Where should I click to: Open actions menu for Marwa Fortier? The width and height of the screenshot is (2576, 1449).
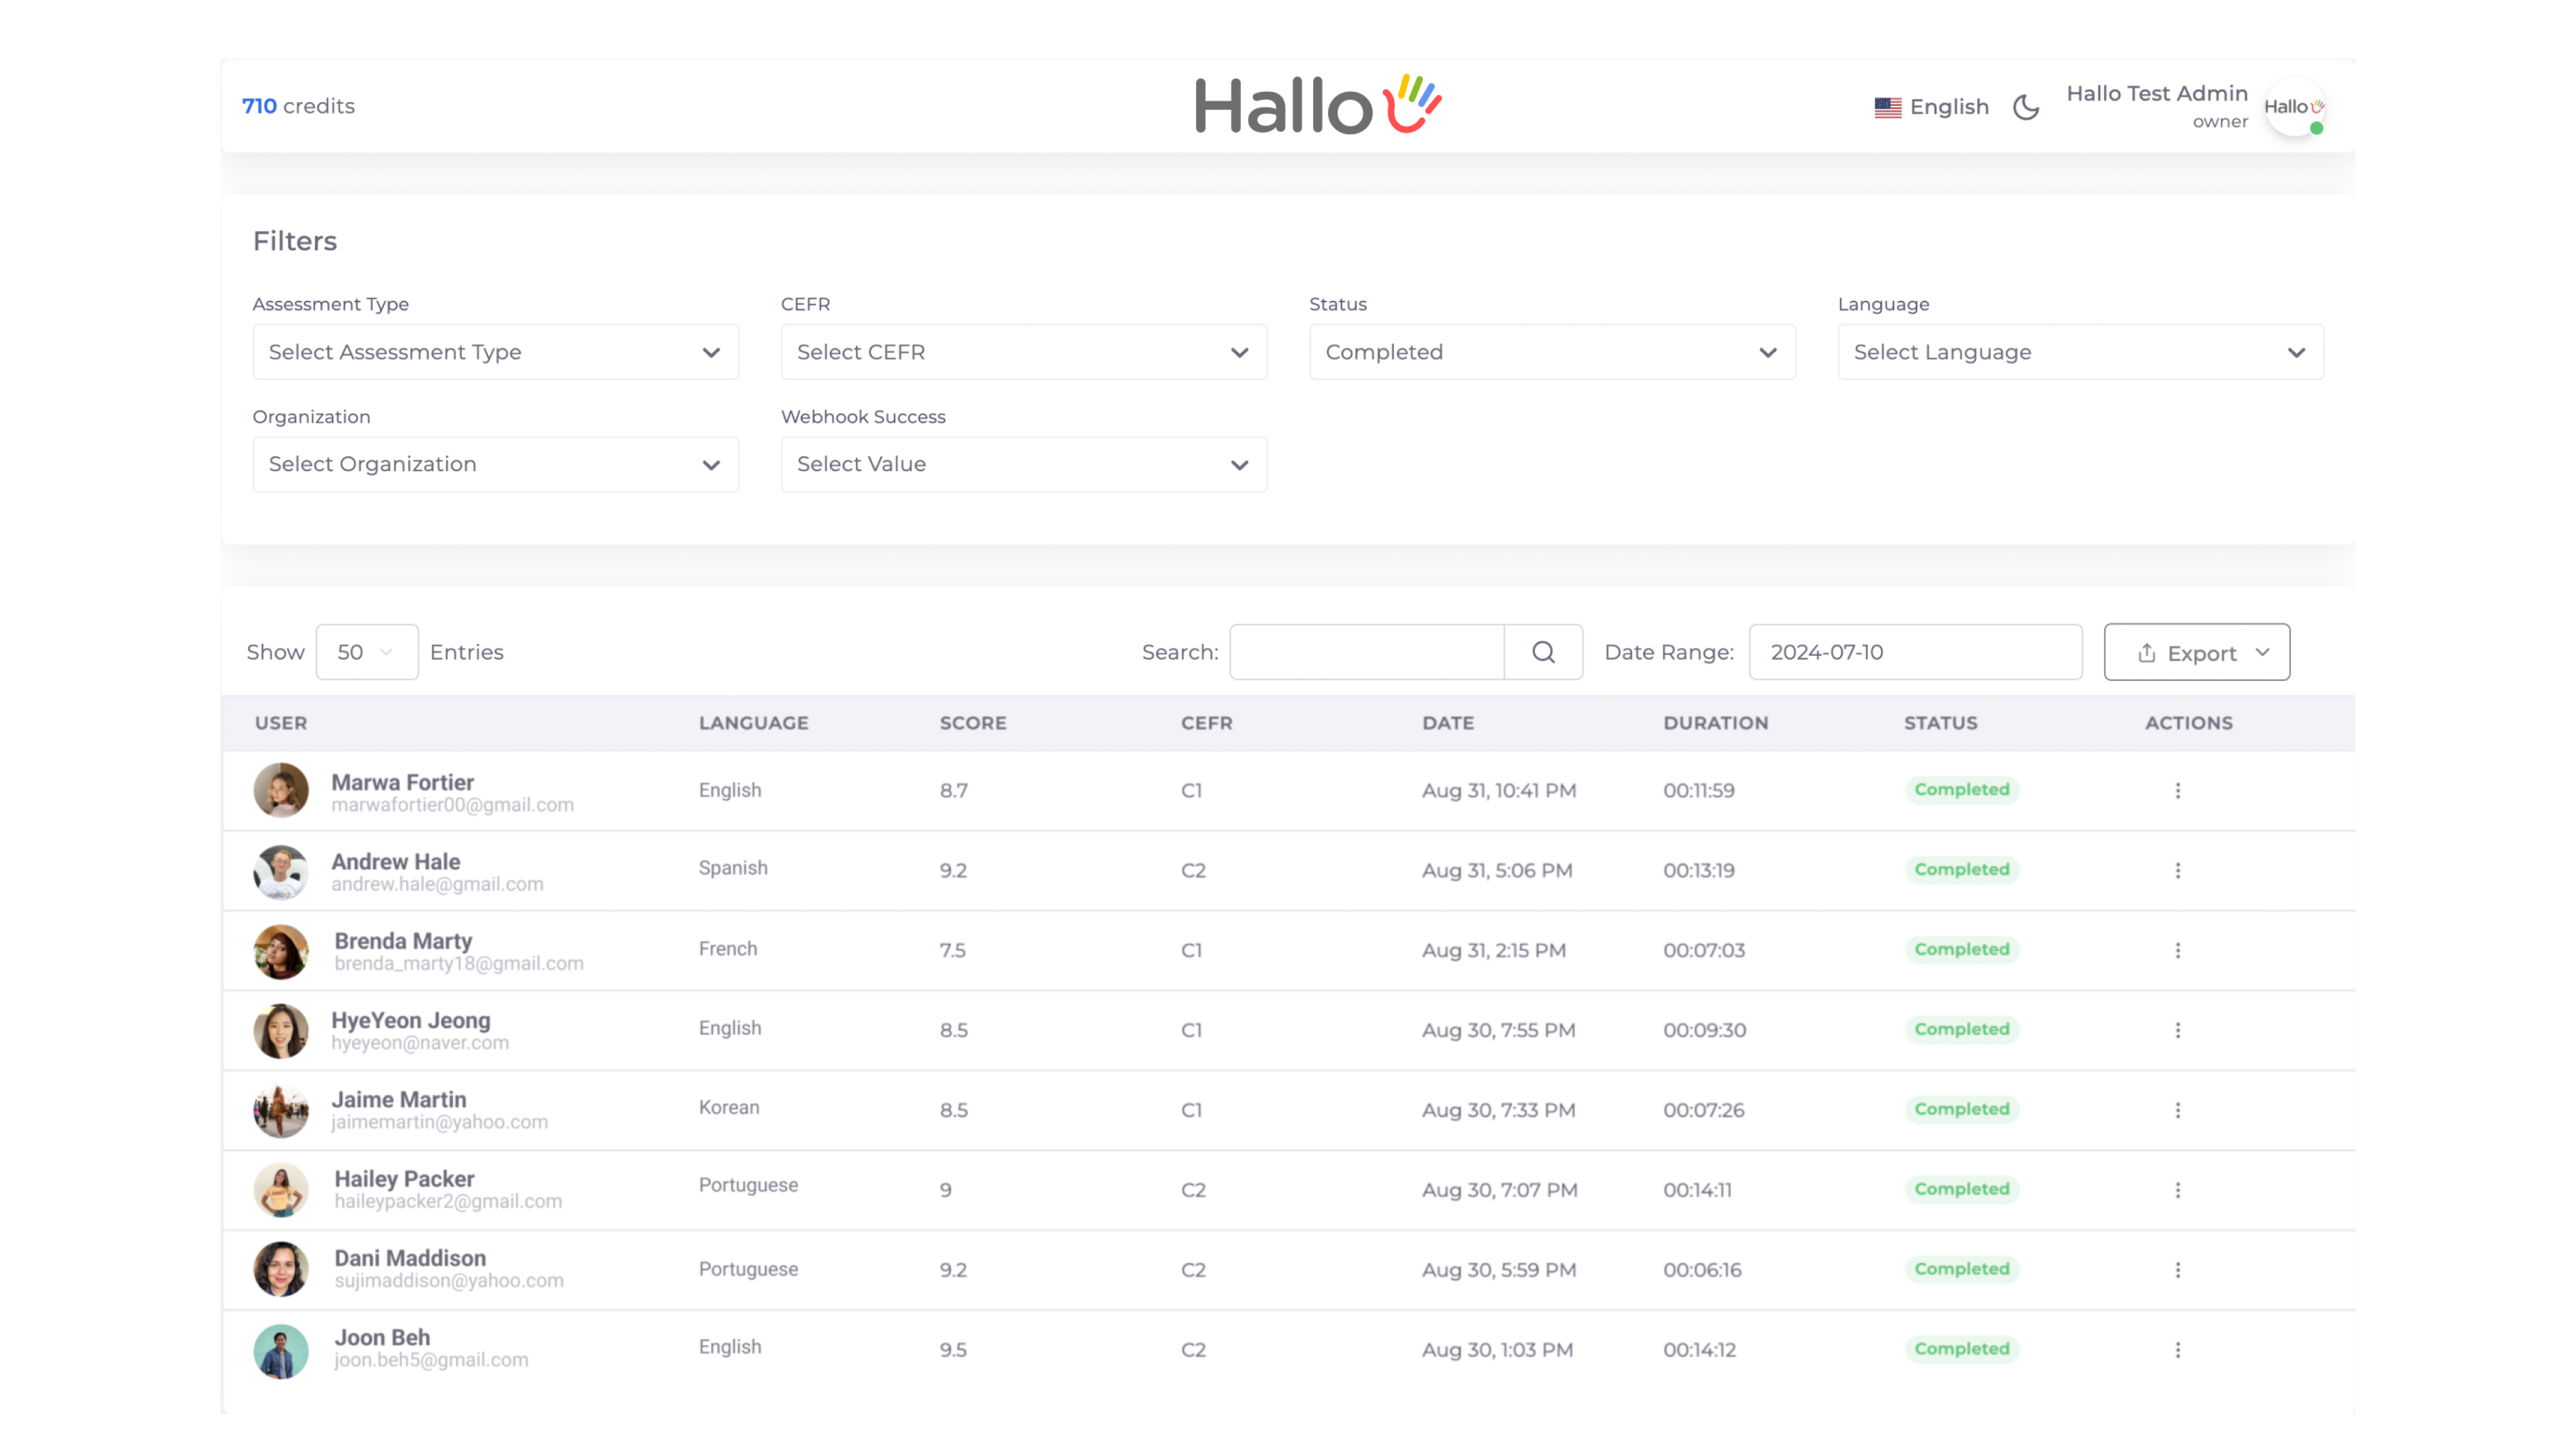point(2177,790)
